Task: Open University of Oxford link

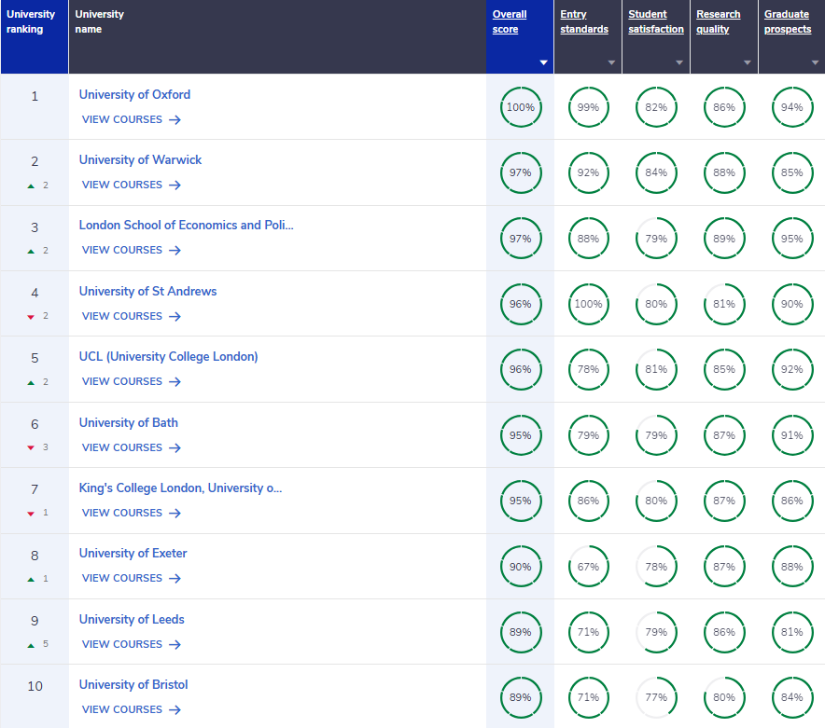Action: coord(134,95)
